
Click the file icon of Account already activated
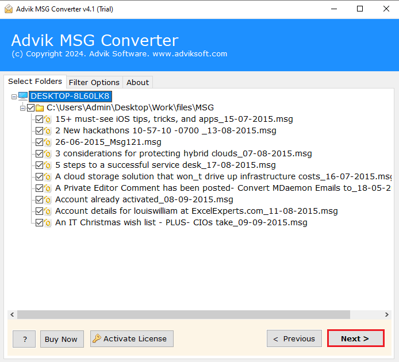tap(48, 200)
